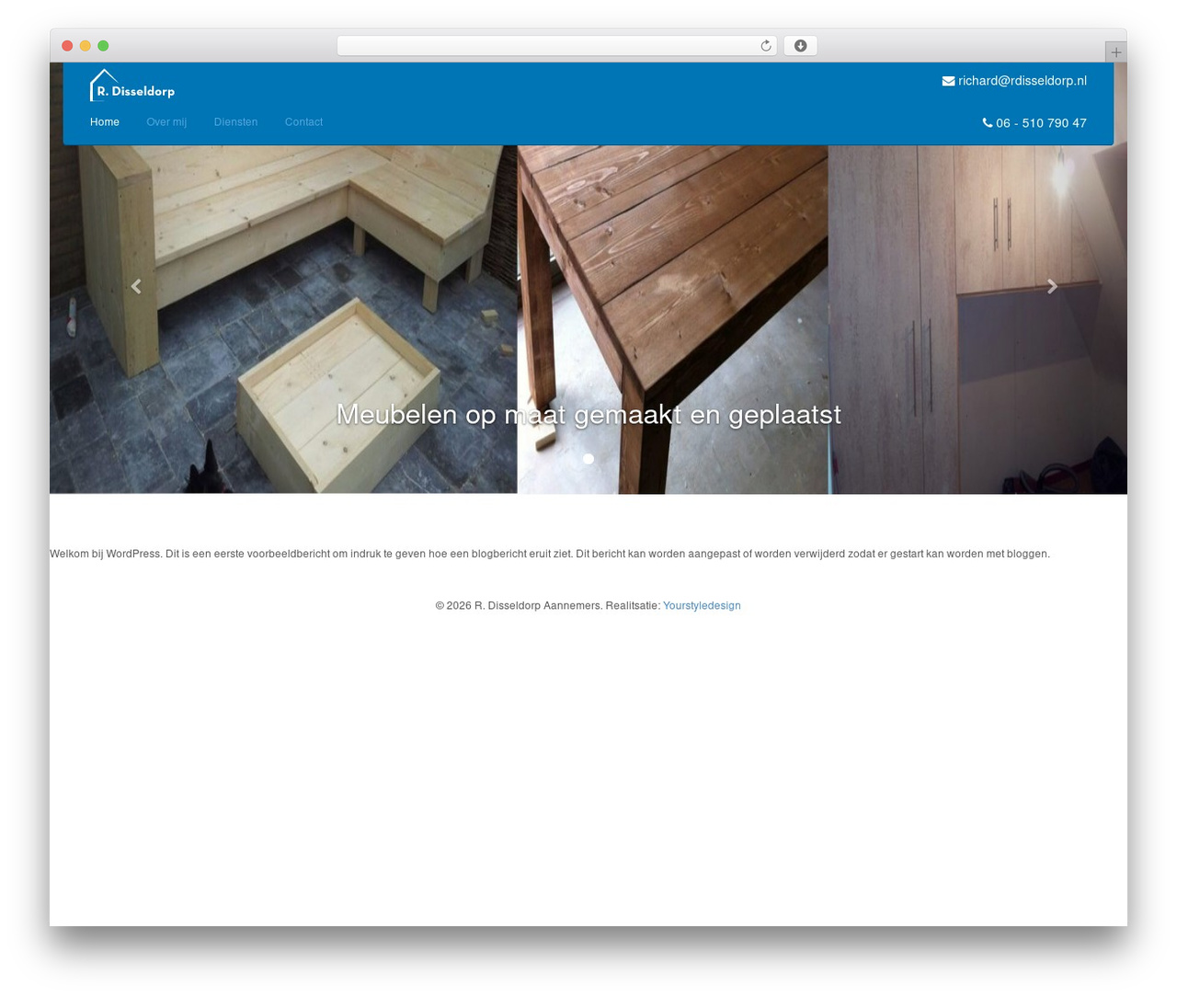Minimize the window with the yellow button
The width and height of the screenshot is (1177, 997).
(x=86, y=46)
